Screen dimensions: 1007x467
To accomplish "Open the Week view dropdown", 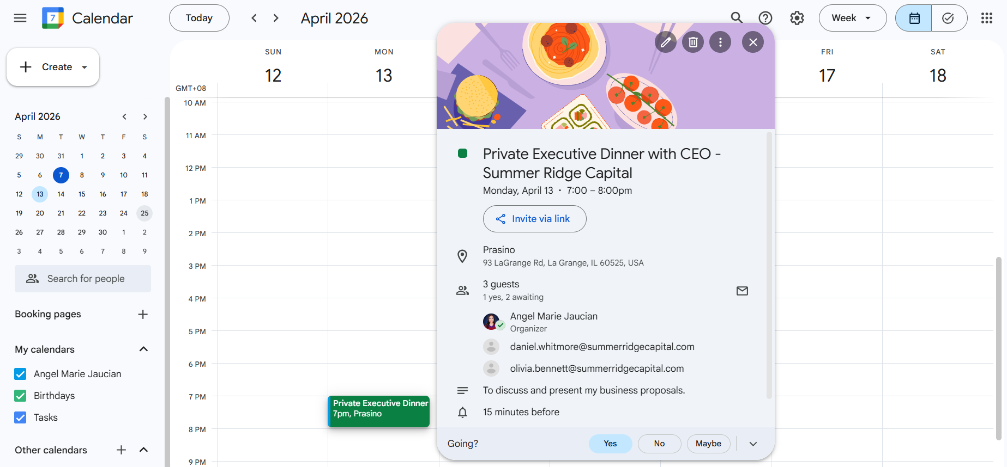I will (x=852, y=18).
